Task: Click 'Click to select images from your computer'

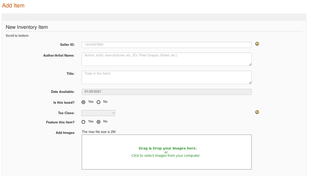Action: click(x=166, y=155)
